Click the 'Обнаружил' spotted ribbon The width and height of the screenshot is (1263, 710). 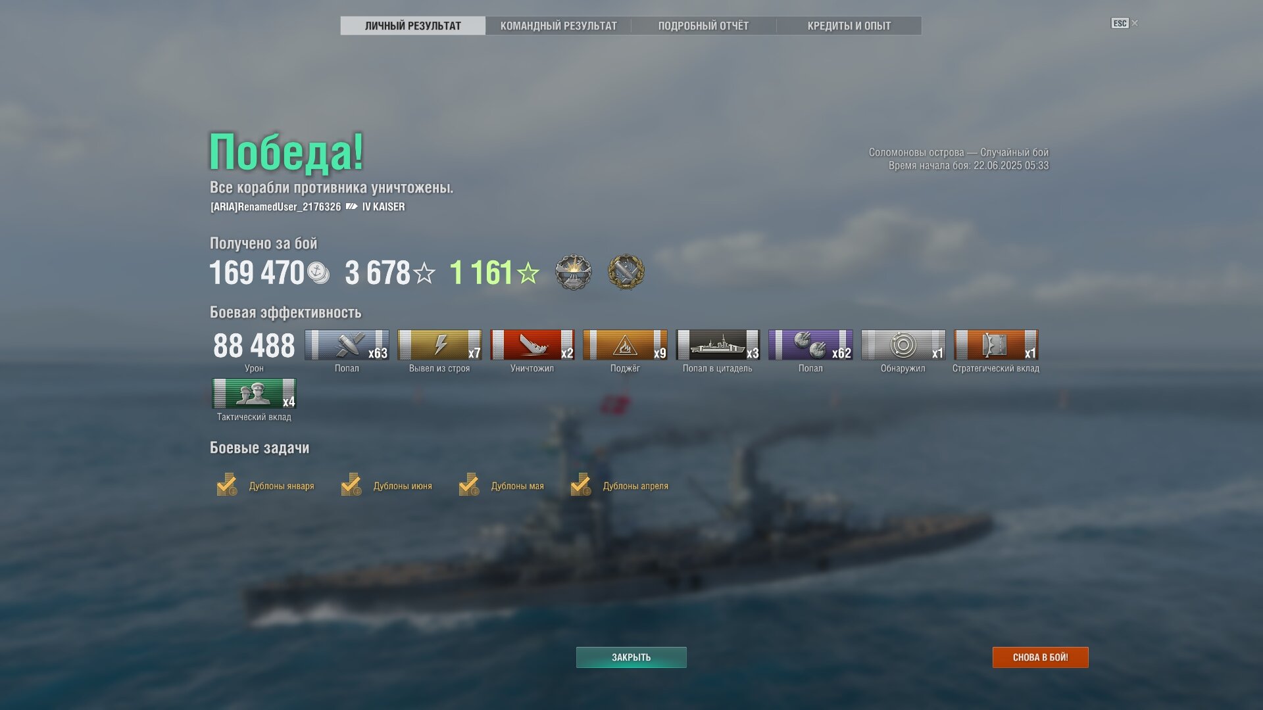pos(903,345)
